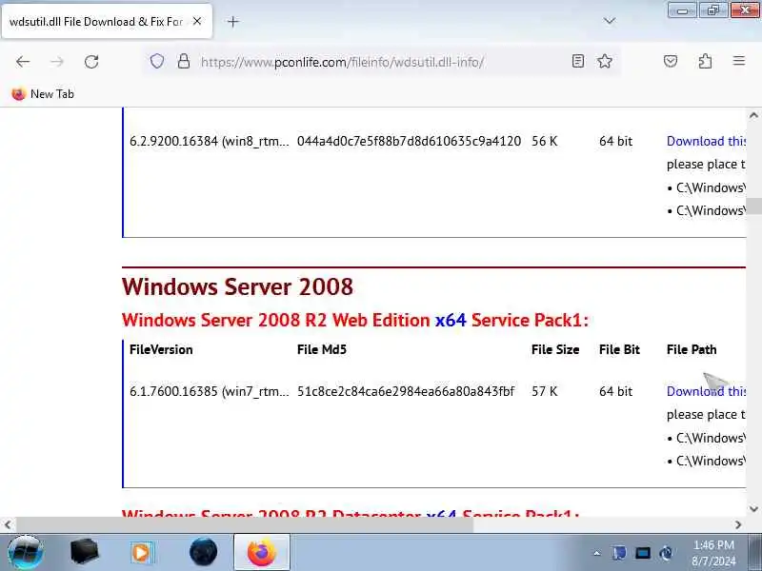Toggle reader view icon in address bar
This screenshot has height=571, width=762.
pos(578,61)
